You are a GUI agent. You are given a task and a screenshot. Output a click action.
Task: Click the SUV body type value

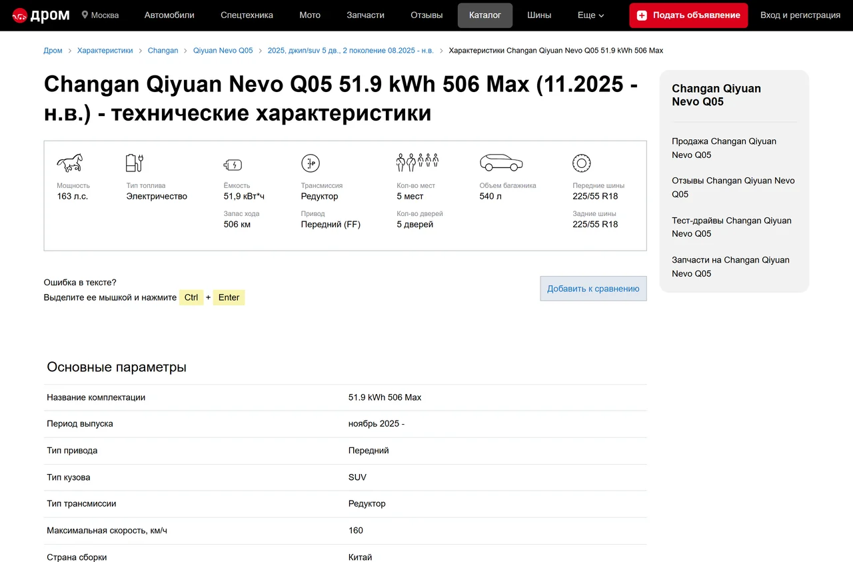[x=357, y=477]
